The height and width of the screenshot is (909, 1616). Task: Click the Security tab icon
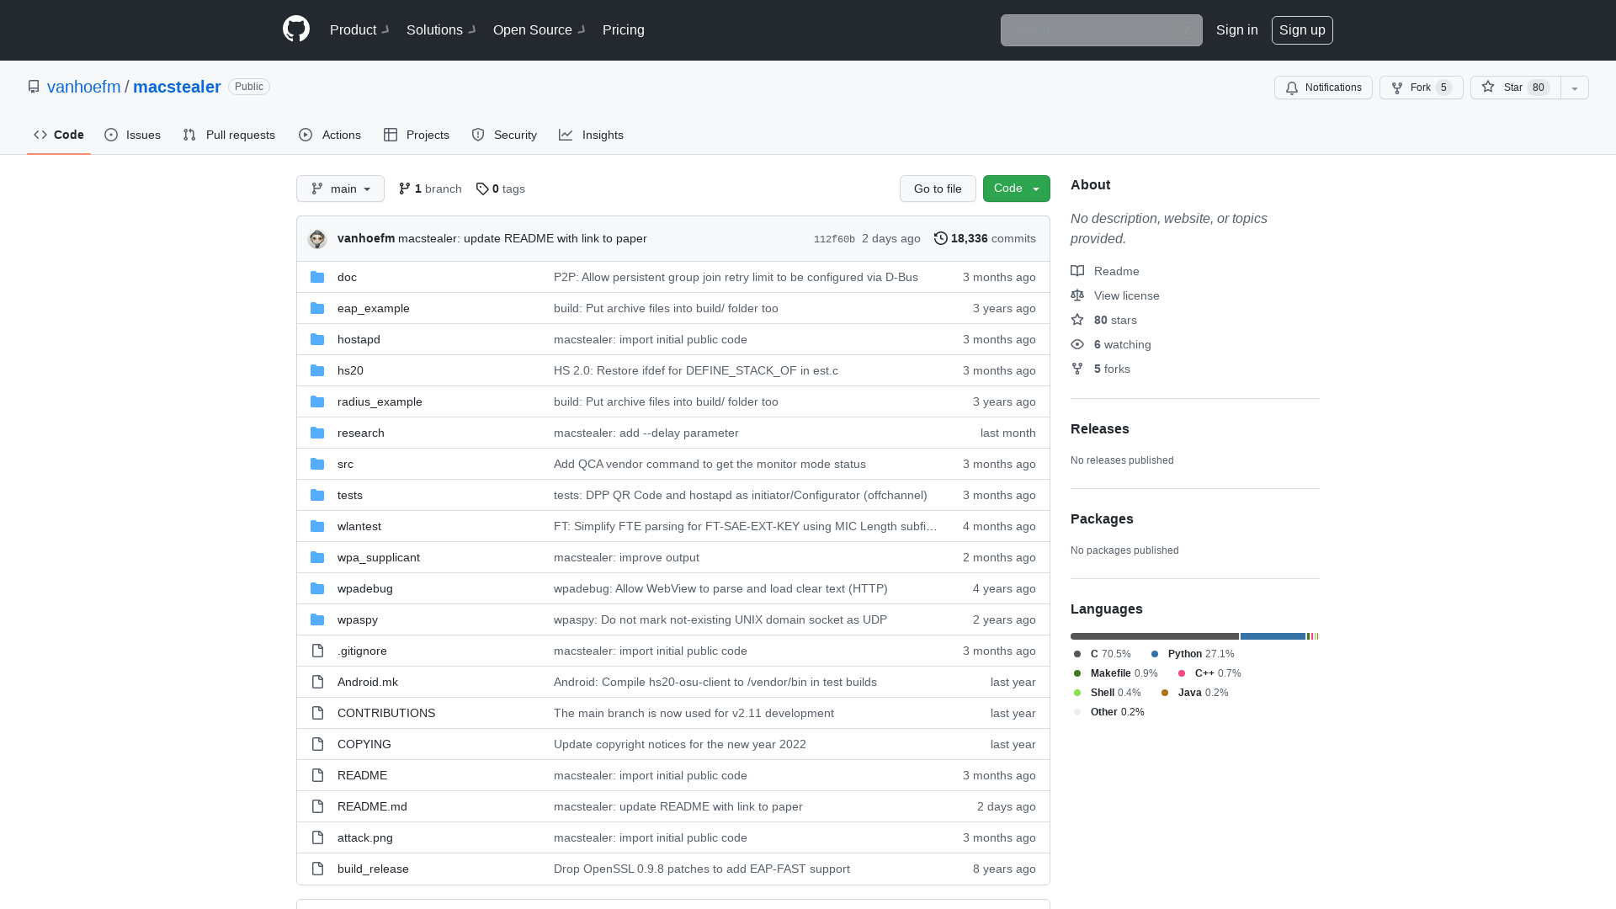(x=477, y=135)
